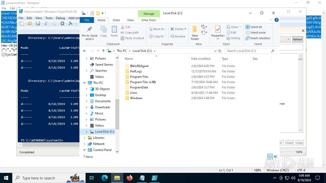
Task: Open the Copy to dropdown
Action: [158, 36]
